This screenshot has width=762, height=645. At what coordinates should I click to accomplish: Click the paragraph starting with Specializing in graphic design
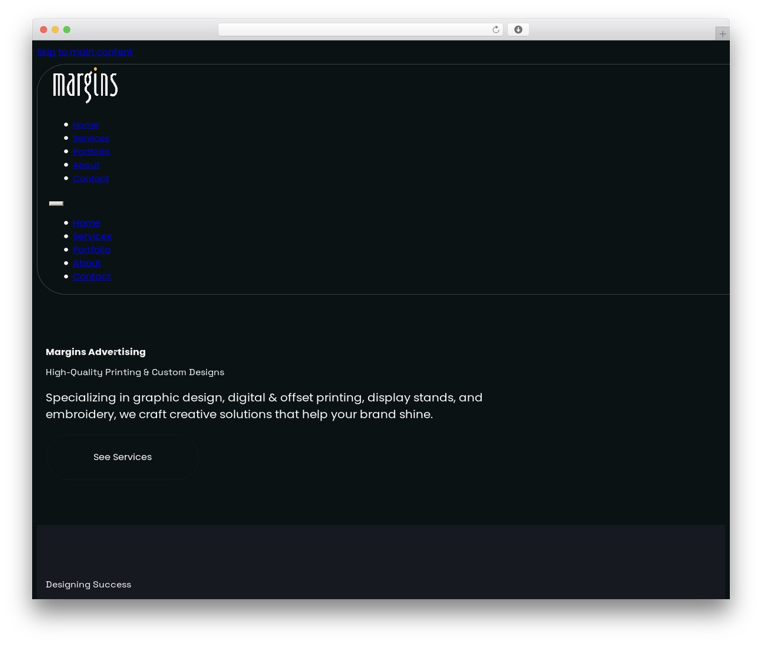(x=264, y=406)
